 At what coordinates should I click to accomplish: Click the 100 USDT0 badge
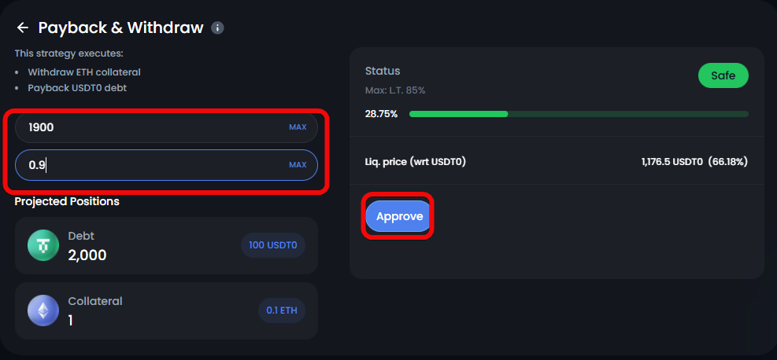click(272, 245)
